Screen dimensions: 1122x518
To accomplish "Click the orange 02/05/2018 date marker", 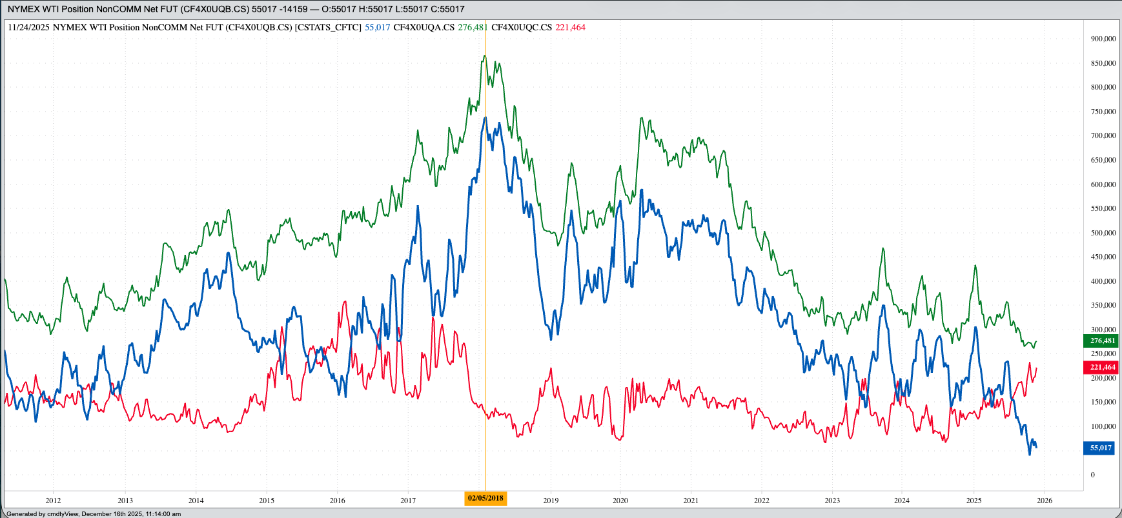I will click(x=485, y=498).
